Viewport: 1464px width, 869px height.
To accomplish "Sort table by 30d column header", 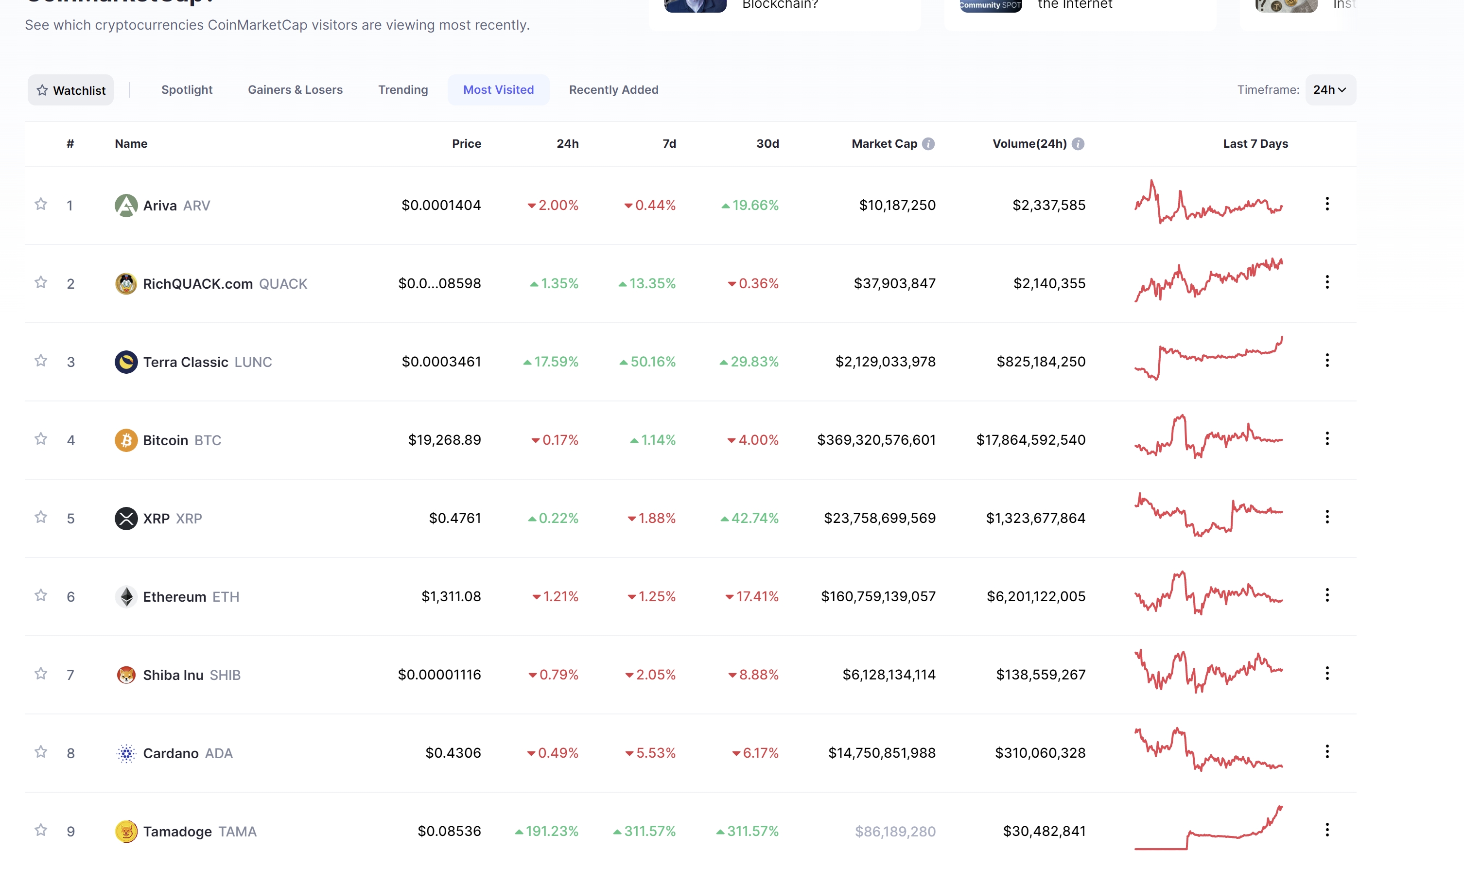I will coord(767,144).
